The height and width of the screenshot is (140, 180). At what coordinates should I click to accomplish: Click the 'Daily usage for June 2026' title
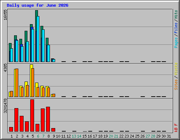[x=38, y=5]
